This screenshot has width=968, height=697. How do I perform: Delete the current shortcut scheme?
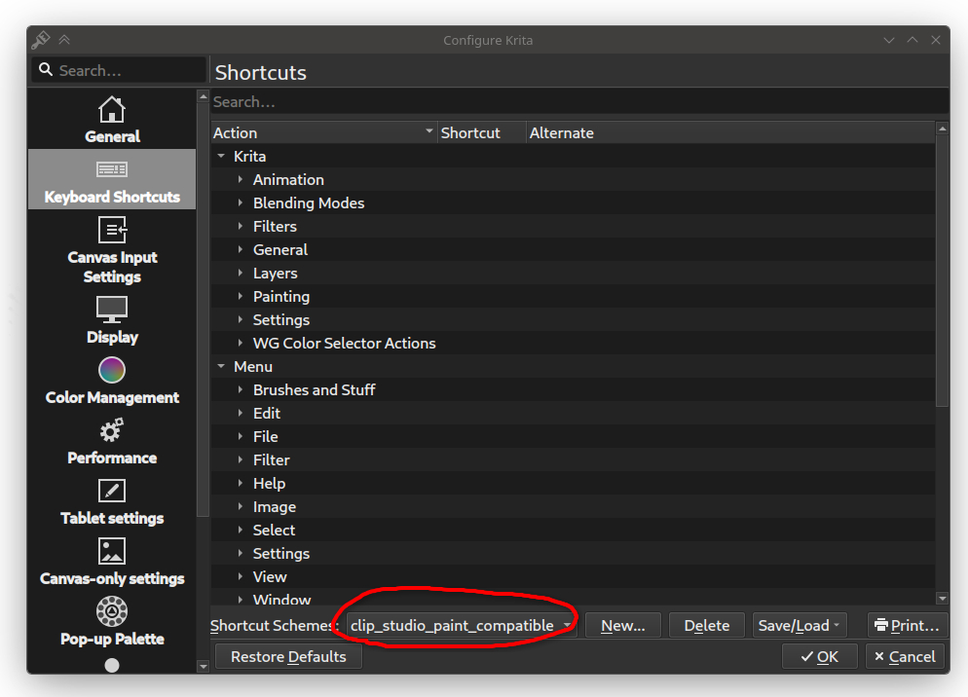pyautogui.click(x=707, y=625)
